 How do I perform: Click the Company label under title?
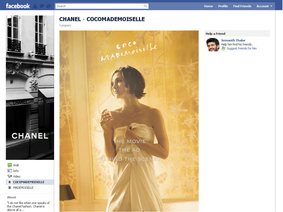[x=65, y=26]
